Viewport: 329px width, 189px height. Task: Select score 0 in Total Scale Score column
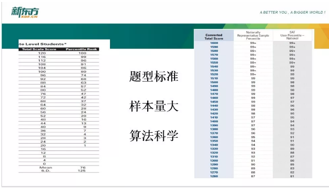44,164
